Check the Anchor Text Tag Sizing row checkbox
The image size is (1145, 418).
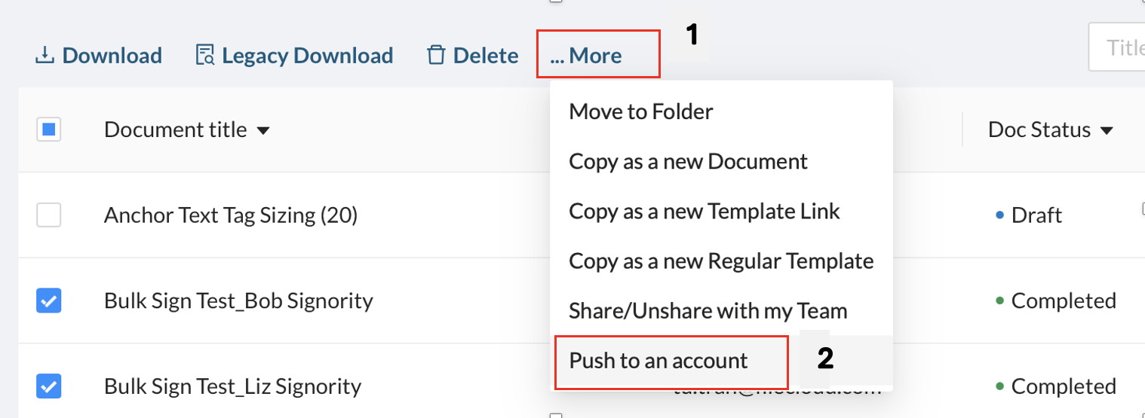click(49, 215)
